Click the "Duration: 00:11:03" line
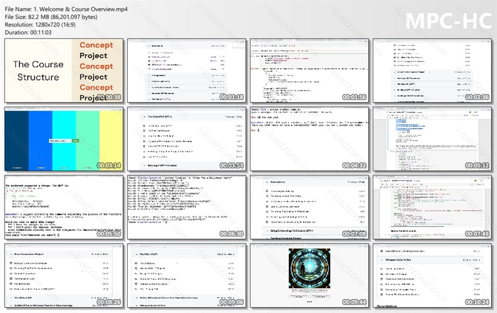The image size is (497, 313). point(28,32)
